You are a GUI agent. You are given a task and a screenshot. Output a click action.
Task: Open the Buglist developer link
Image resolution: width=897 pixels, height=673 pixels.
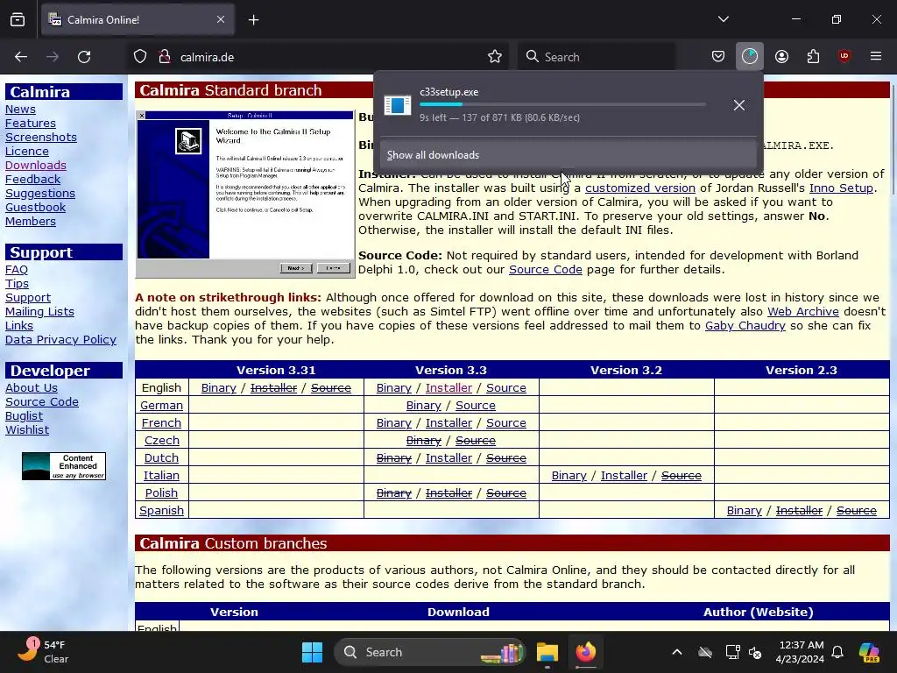[x=24, y=416]
